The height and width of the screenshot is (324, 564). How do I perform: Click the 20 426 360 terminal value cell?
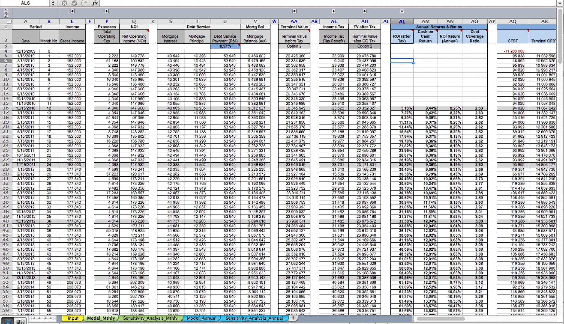click(294, 56)
